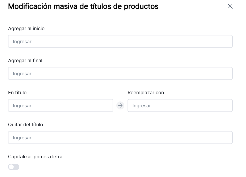The width and height of the screenshot is (246, 177).
Task: Click the En título label text
Action: (17, 93)
